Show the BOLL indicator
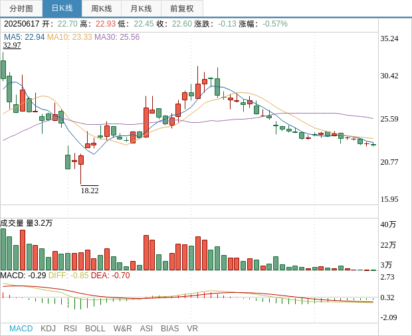 pos(95,329)
